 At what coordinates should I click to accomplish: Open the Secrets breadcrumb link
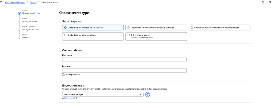coord(33,2)
